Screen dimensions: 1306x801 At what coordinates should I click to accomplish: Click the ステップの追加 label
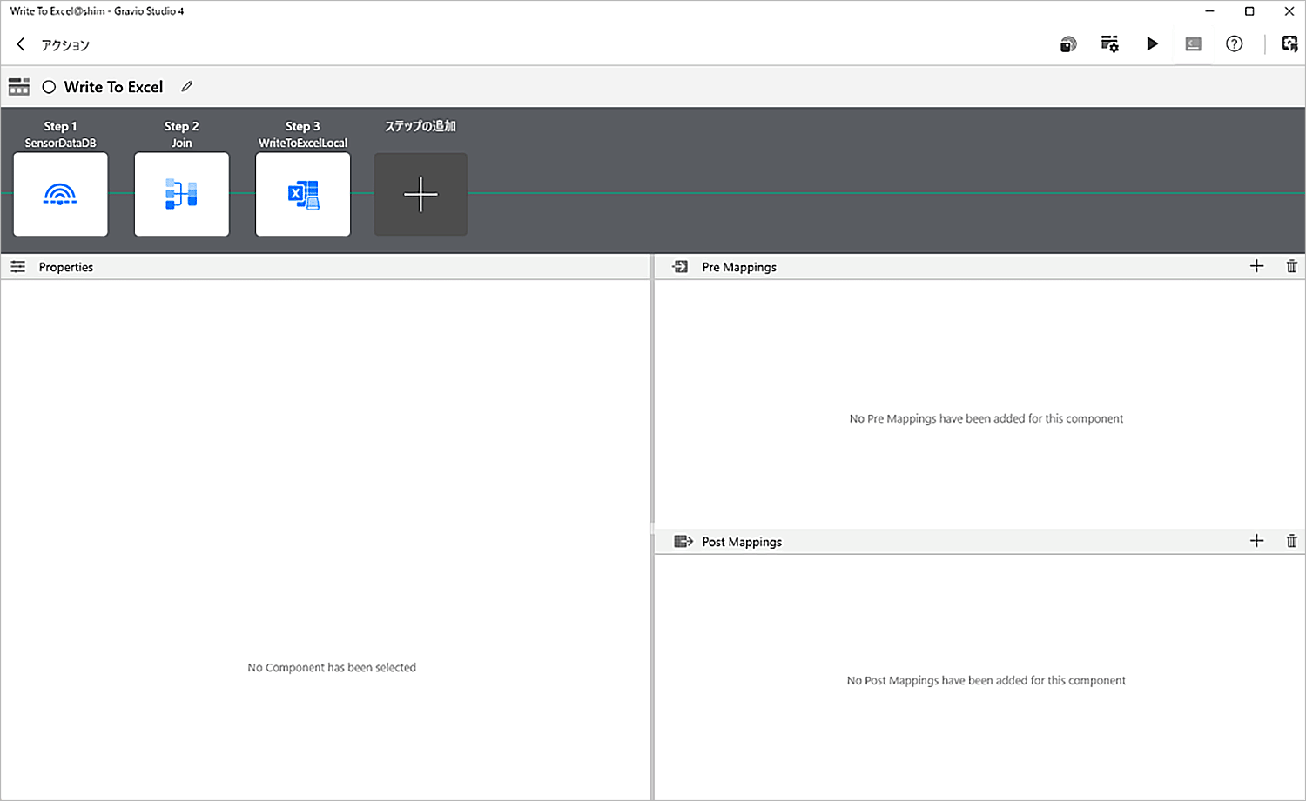click(421, 126)
